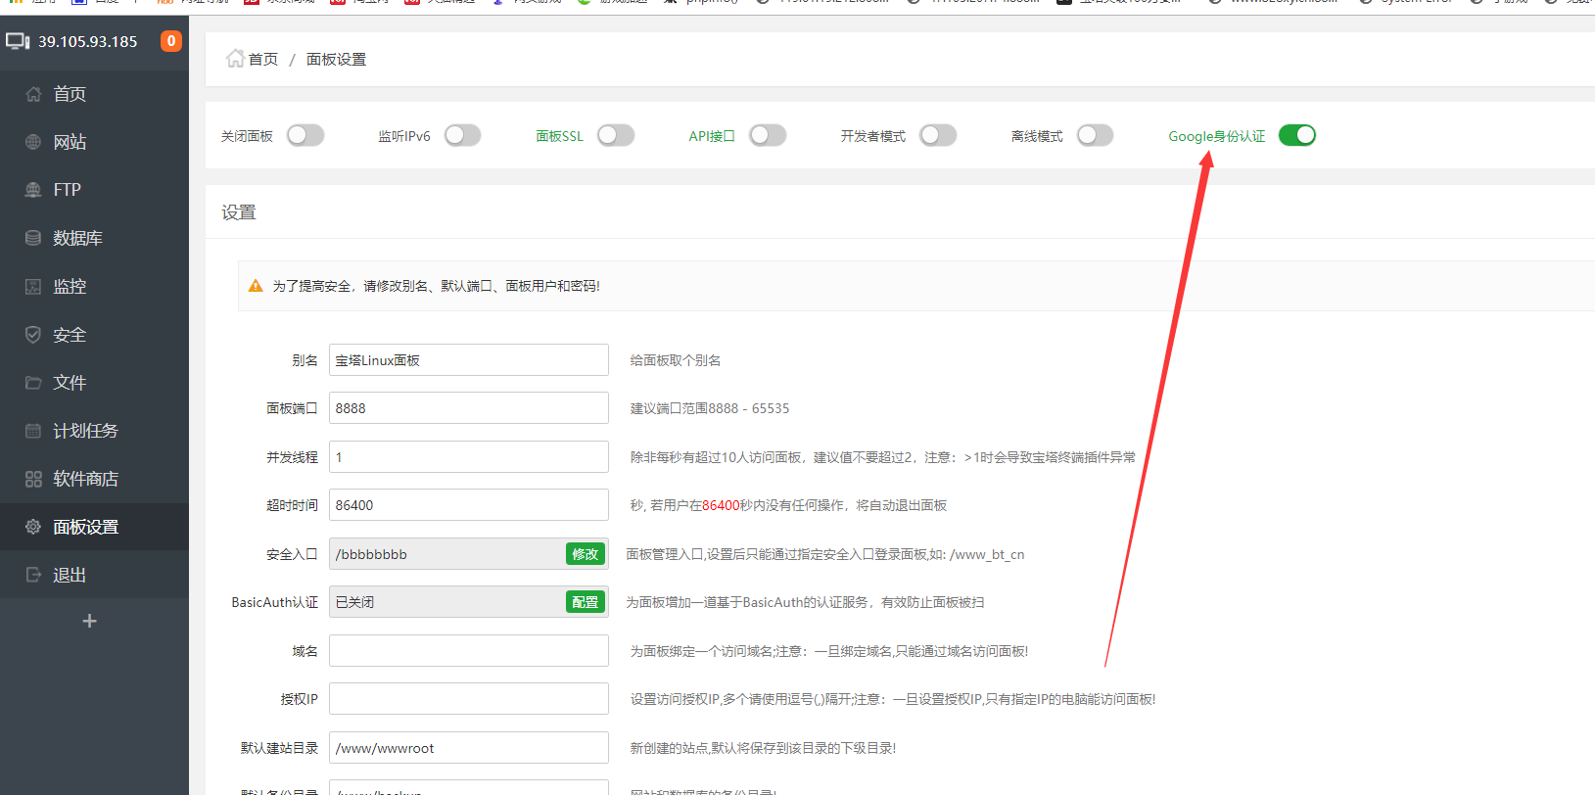Click the green 修改 button for 安全入口

(x=586, y=554)
